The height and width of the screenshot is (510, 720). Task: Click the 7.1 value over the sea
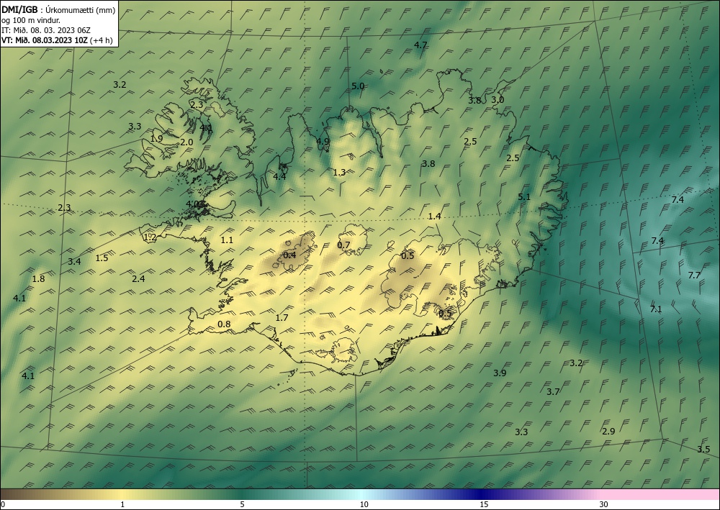pyautogui.click(x=656, y=309)
